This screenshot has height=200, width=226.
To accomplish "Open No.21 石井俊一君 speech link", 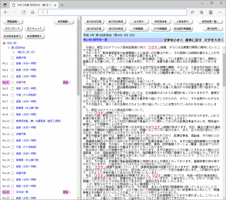I will pyautogui.click(x=22, y=192).
